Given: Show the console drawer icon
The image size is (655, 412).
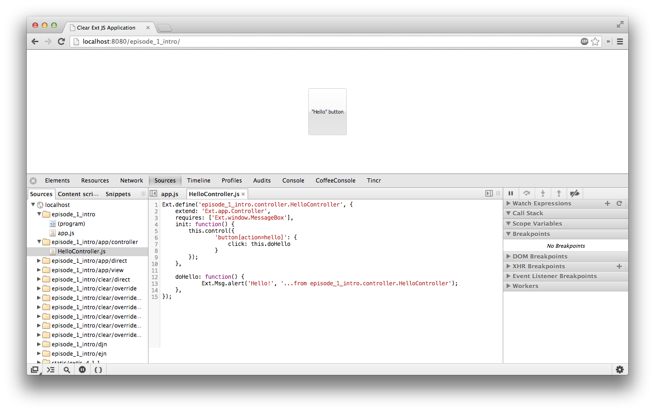Looking at the screenshot, I should pos(51,370).
